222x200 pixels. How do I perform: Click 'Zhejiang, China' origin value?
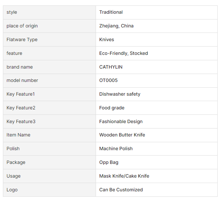116,26
